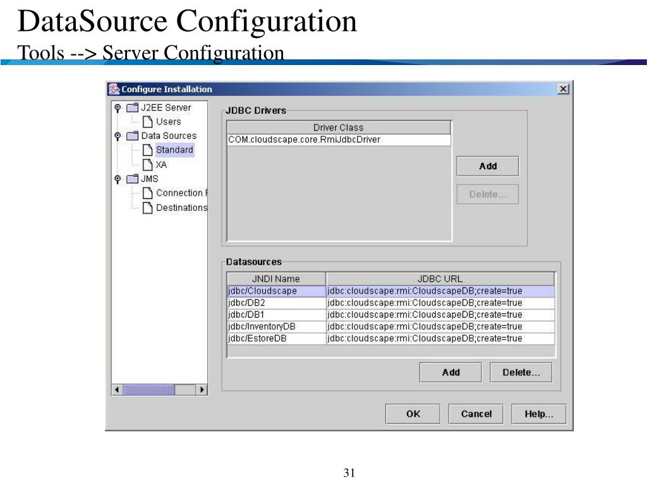Click the Standard node document icon

[147, 150]
